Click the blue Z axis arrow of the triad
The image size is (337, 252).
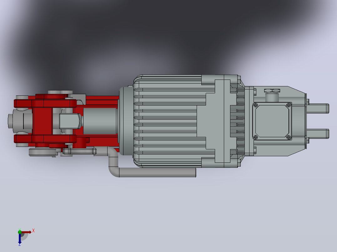[x=20, y=239]
